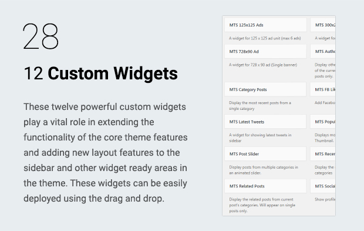This screenshot has width=364, height=231.
Task: Click the 12 Custom Widgets heading
Action: tap(100, 73)
